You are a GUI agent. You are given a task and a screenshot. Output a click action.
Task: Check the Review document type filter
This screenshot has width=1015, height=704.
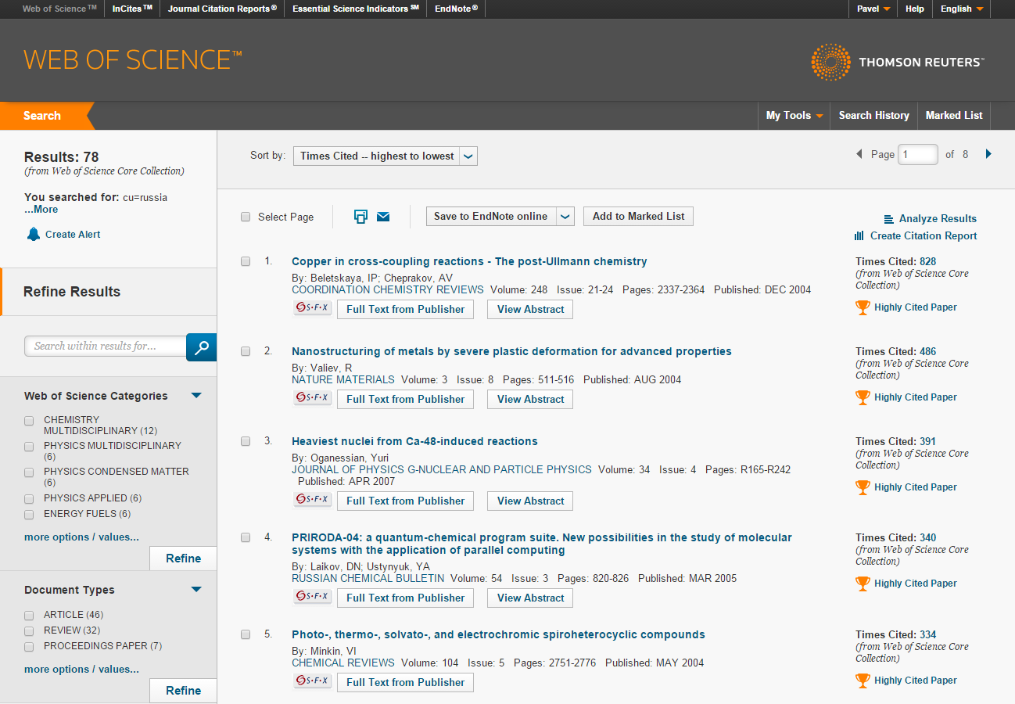tap(29, 631)
